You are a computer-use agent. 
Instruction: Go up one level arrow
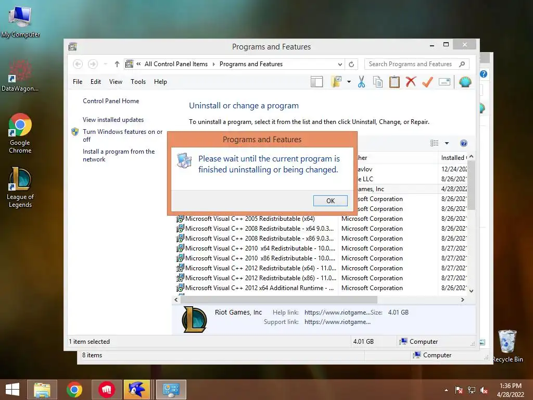tap(117, 64)
